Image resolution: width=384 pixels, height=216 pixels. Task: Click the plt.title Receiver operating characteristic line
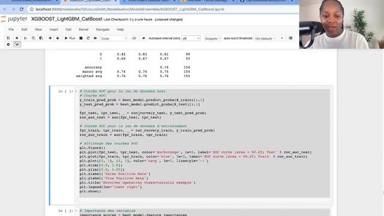coord(137,182)
